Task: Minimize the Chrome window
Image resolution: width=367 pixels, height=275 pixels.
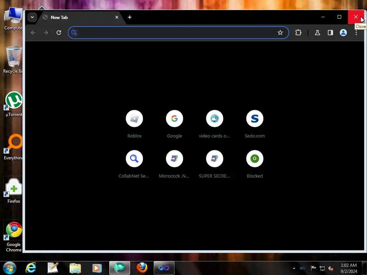Action: (323, 17)
